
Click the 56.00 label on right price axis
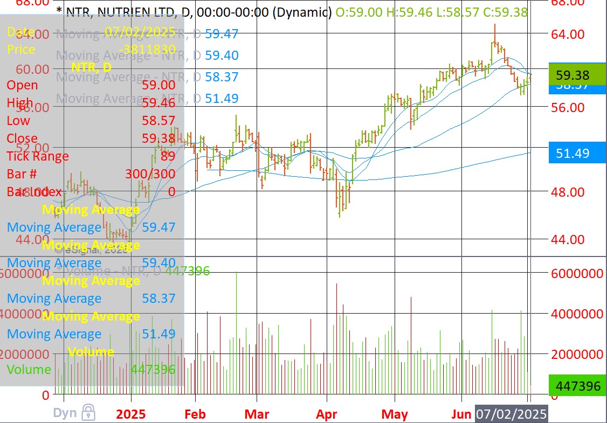[568, 107]
